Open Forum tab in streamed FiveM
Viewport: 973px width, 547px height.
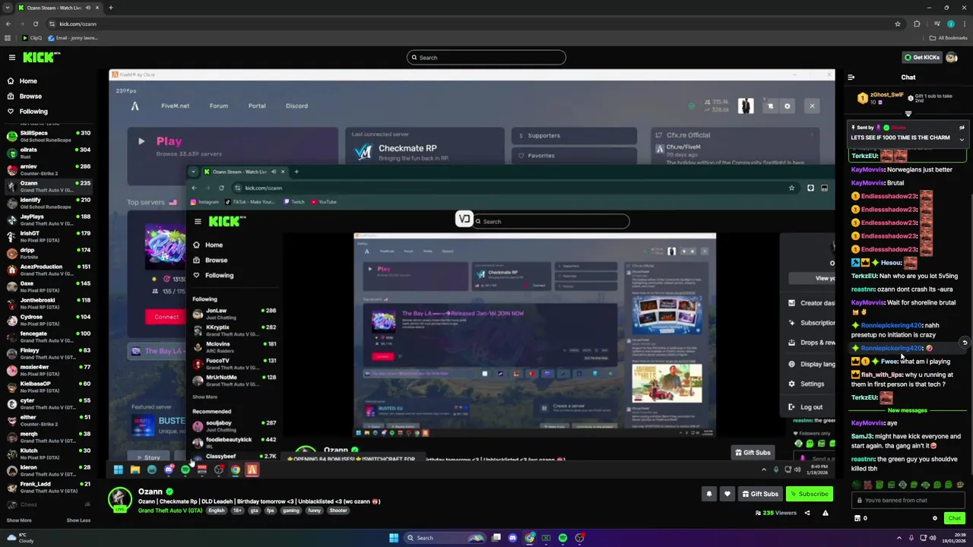point(219,106)
